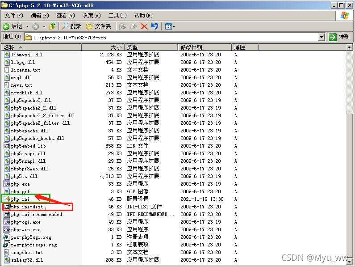This screenshot has width=355, height=267.
Task: Open the Back history dropdown arrow
Action: 27,26
